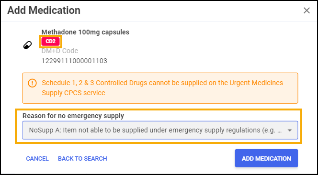
Task: Go back to search
Action: 82,158
